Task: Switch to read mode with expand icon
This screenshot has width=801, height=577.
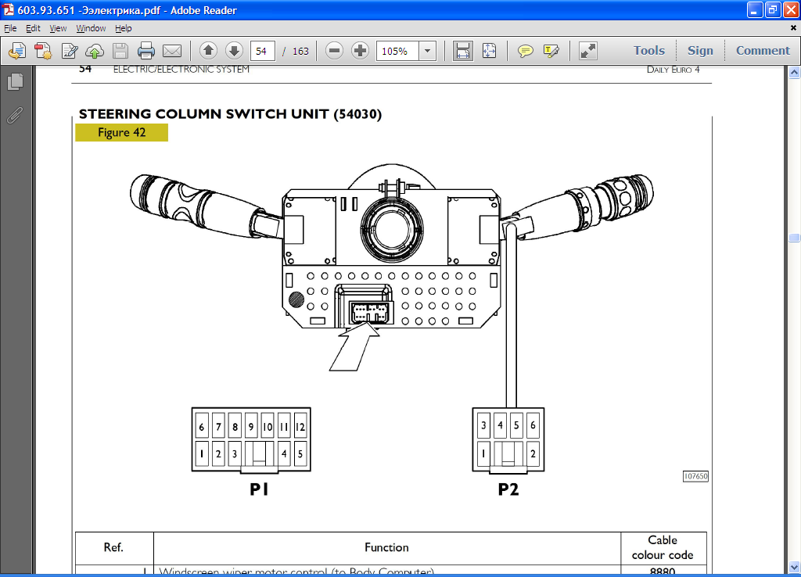Action: (x=588, y=51)
